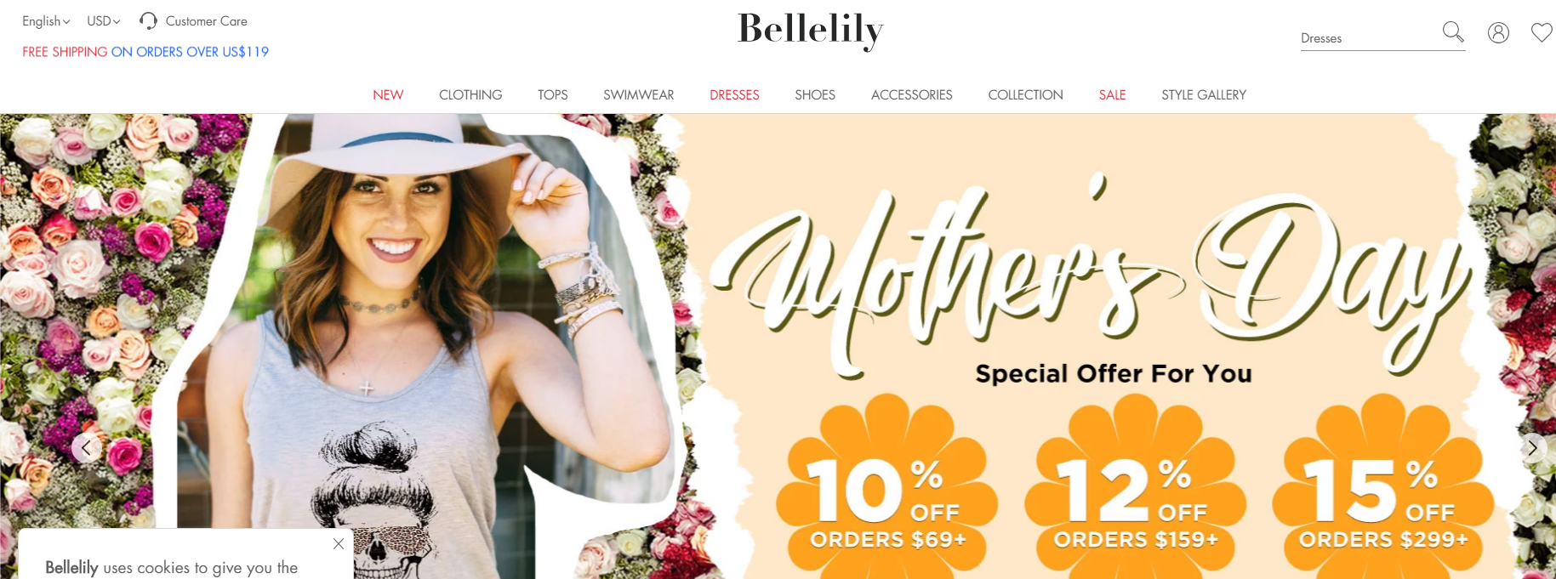
Task: Go to previous banner slide arrow
Action: point(87,447)
